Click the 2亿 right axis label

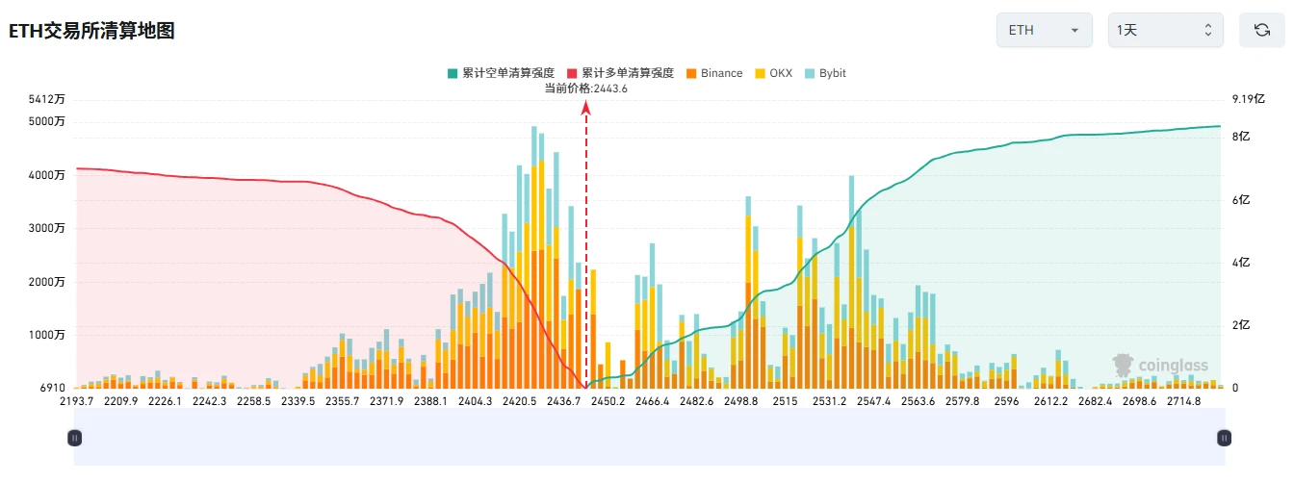pos(1240,325)
